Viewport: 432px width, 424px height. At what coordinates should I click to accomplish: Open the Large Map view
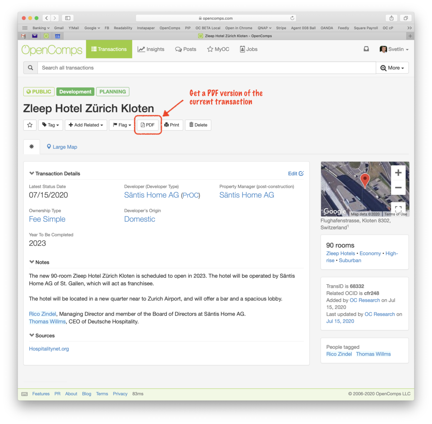62,147
